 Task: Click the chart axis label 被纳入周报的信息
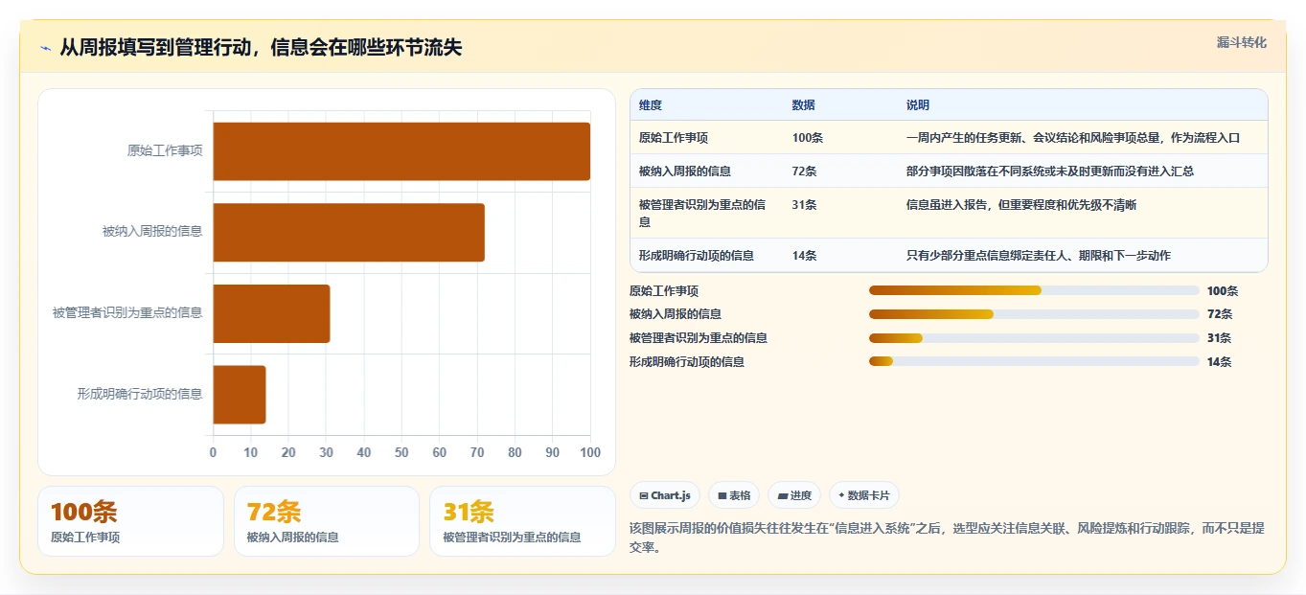point(152,231)
